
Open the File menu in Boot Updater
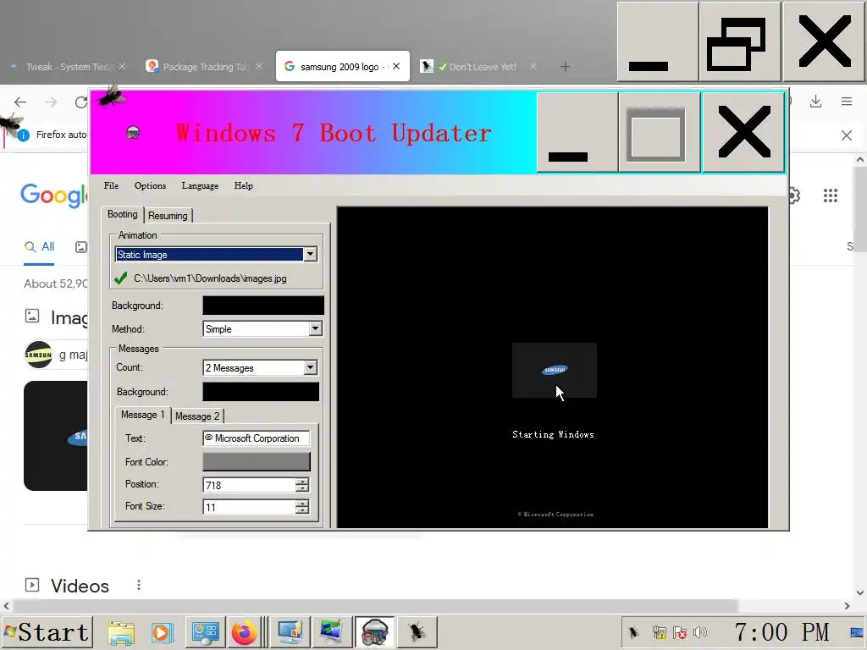pos(111,185)
